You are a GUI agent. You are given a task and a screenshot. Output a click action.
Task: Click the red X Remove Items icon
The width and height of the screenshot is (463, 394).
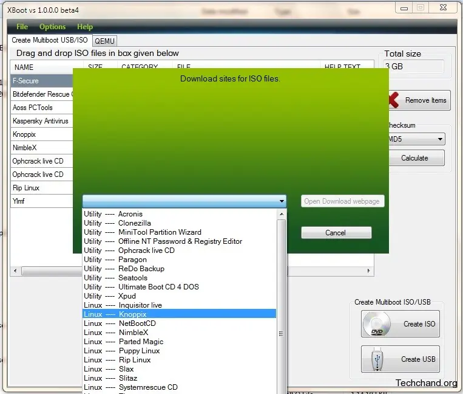[394, 100]
